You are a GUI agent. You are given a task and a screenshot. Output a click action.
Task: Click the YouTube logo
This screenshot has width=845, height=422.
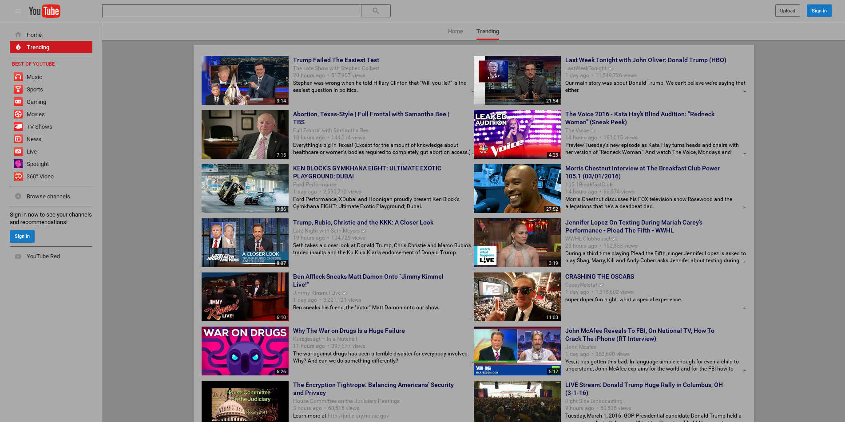(44, 11)
